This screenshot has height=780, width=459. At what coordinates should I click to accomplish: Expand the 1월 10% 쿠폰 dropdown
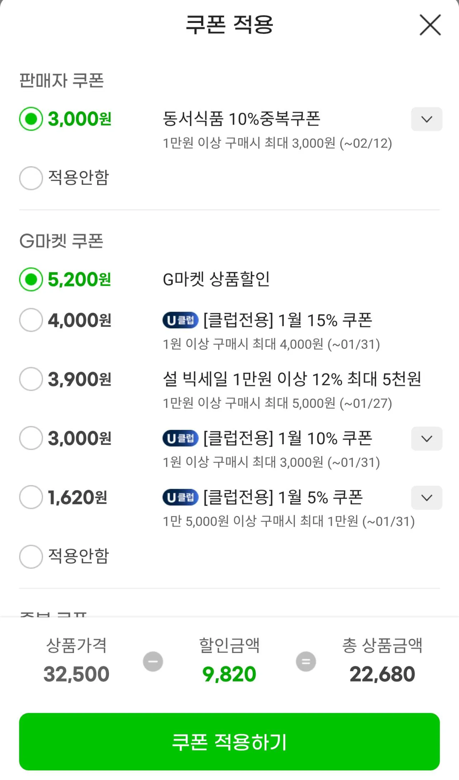426,438
